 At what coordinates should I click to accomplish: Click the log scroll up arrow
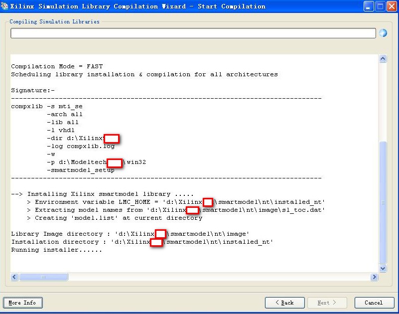[383, 59]
